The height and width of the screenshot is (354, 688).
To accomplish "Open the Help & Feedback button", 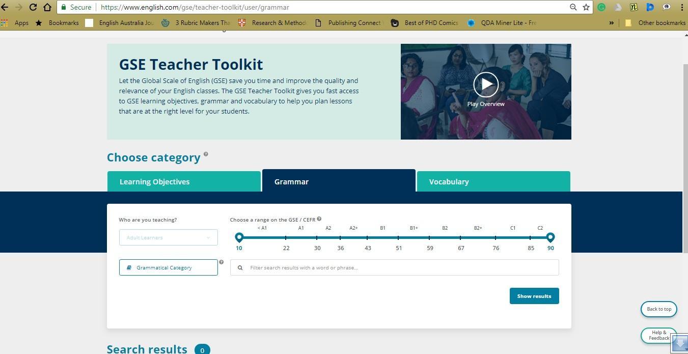I will tap(658, 335).
